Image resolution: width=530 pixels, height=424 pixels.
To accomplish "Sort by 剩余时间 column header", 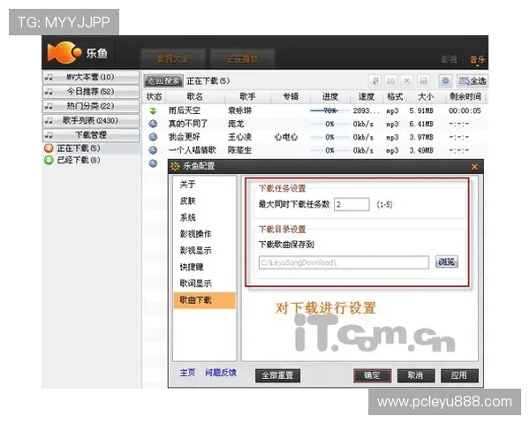I will 466,96.
